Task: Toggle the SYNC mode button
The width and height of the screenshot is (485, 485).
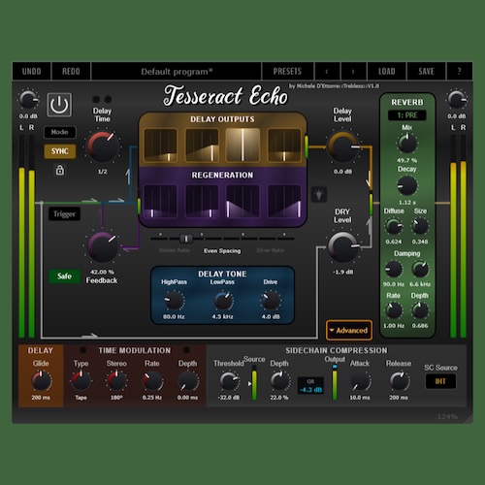Action: 60,151
